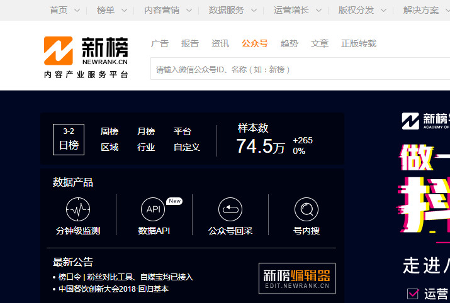Open the 自定义 ranking link
The image size is (450, 303).
(187, 147)
